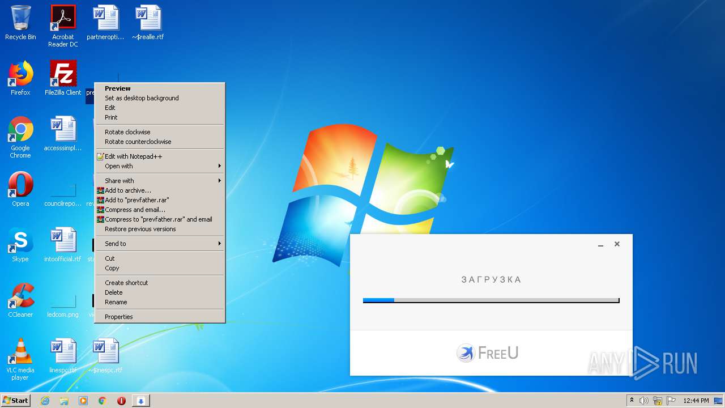The height and width of the screenshot is (408, 725).
Task: Select Rotate counterclockwise
Action: [160, 142]
